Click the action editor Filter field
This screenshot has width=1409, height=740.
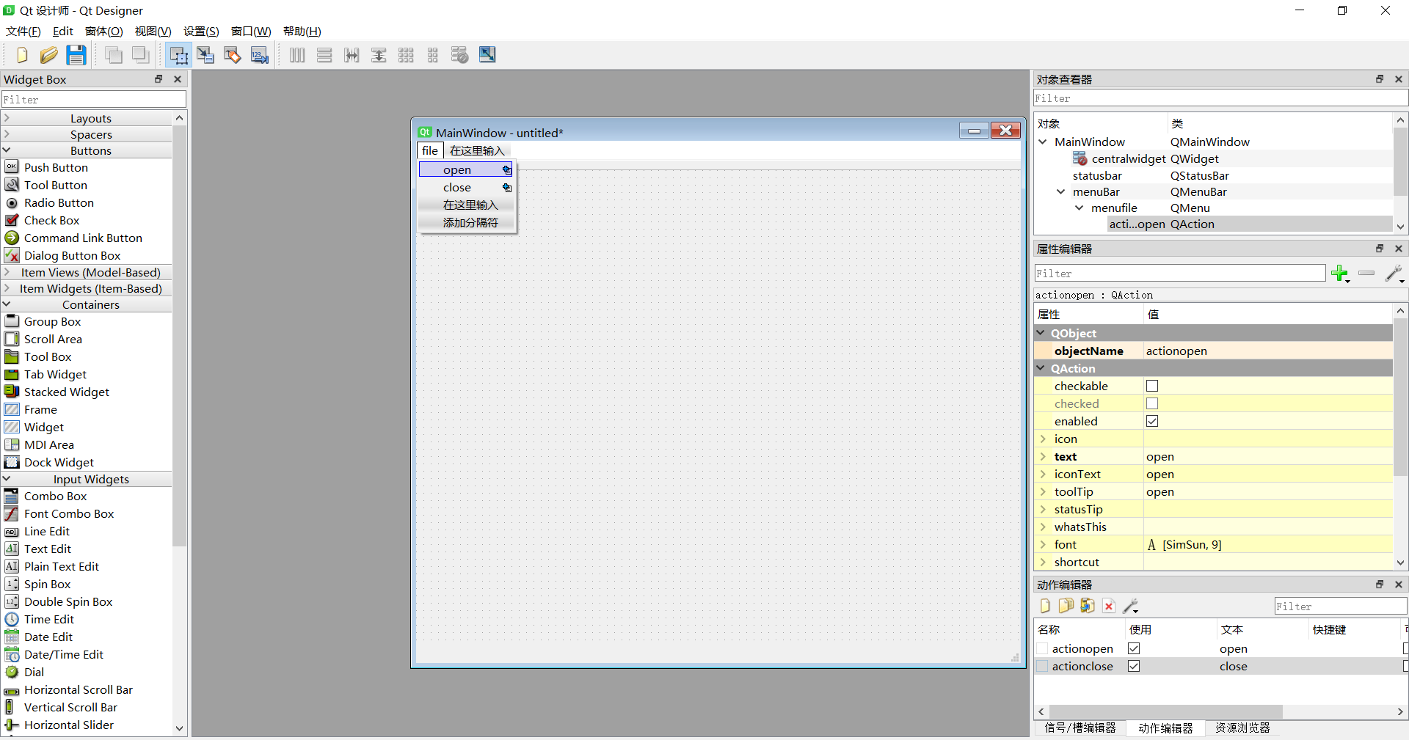pyautogui.click(x=1340, y=607)
